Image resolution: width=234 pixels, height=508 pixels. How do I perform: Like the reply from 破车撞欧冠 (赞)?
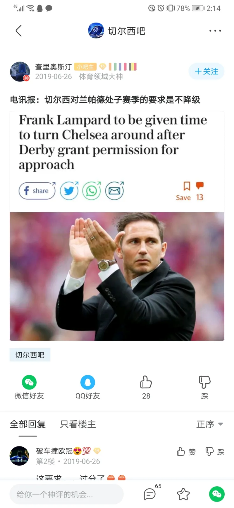(186, 452)
